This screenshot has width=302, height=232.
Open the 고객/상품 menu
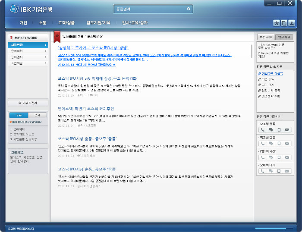[x=66, y=23]
